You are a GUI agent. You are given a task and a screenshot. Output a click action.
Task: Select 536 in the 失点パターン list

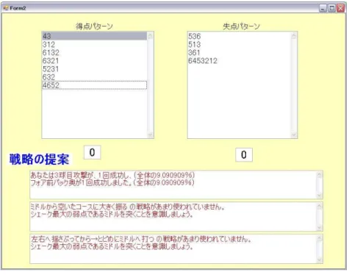tap(240, 36)
